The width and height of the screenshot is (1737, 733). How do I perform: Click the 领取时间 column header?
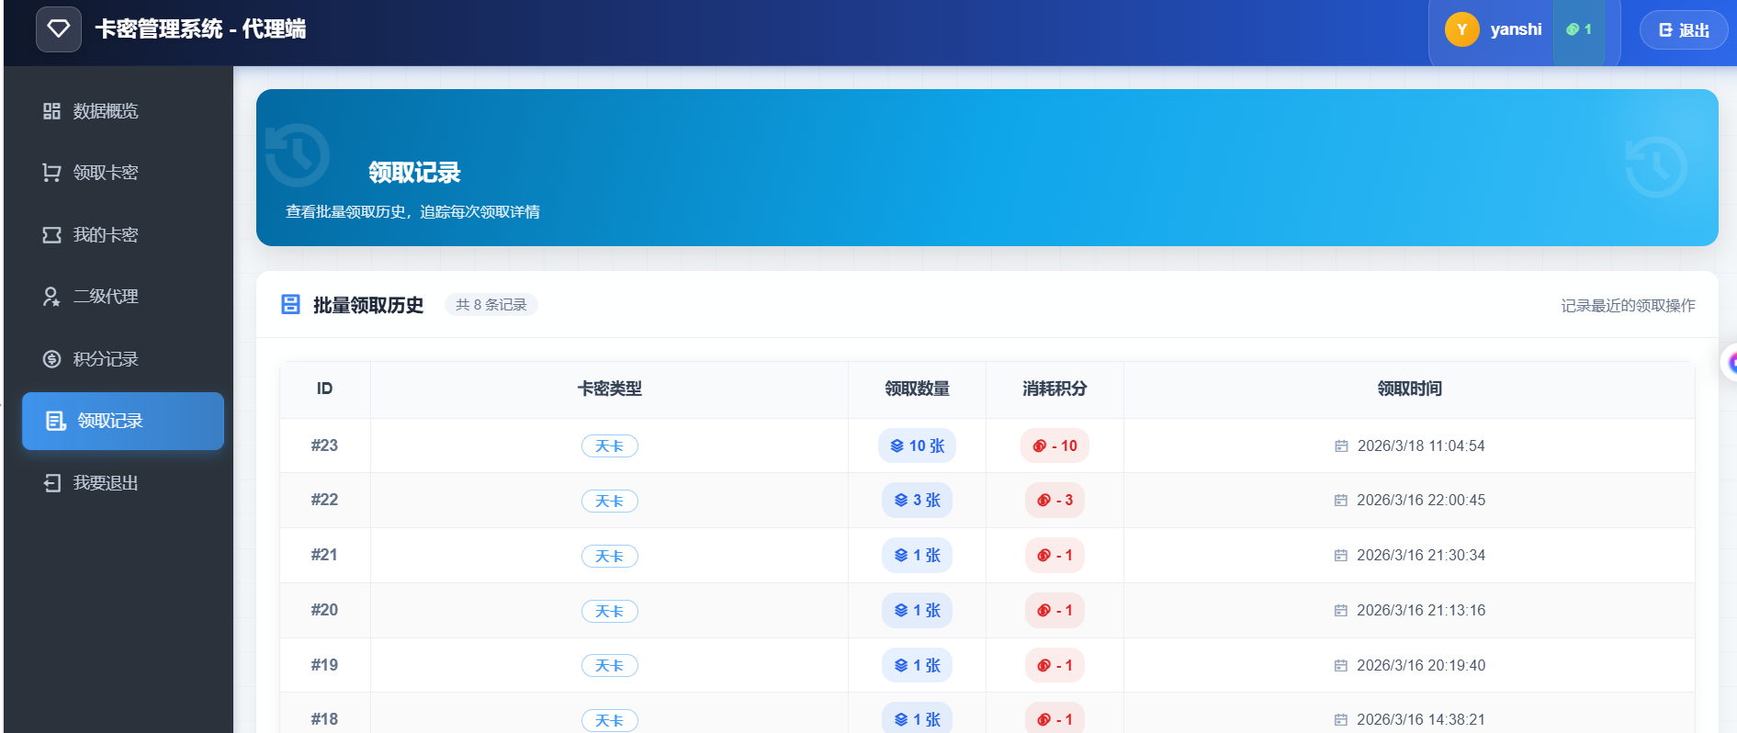(x=1410, y=389)
